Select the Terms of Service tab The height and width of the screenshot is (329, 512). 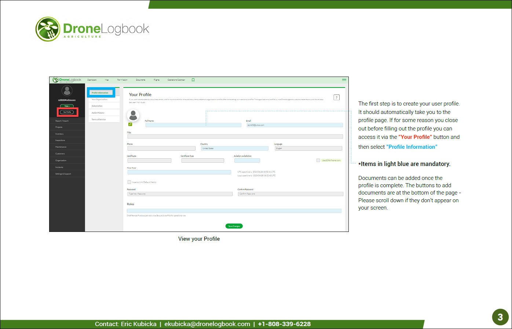point(103,119)
